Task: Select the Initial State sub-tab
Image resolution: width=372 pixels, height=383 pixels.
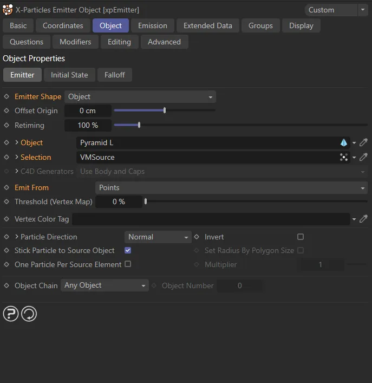Action: pos(69,75)
